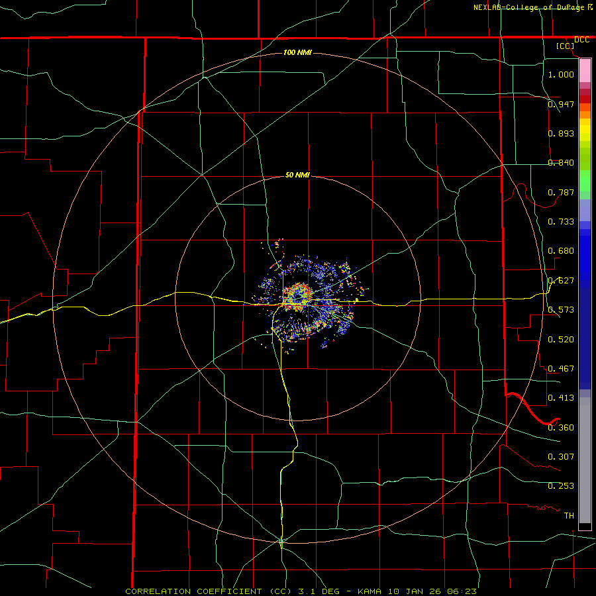The height and width of the screenshot is (596, 596).
Task: Pick the pink swatch atop the color scale
Action: pyautogui.click(x=585, y=71)
